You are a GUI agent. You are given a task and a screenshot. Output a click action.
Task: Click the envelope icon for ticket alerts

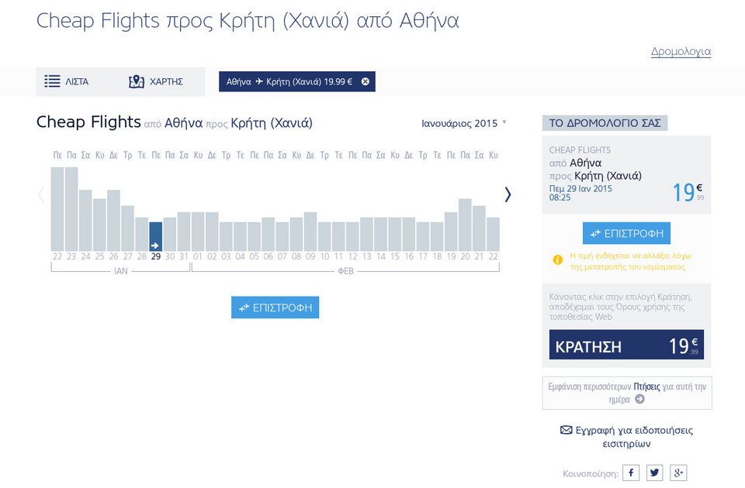pyautogui.click(x=566, y=430)
